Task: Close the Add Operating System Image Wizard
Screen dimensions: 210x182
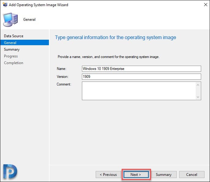Action: (206, 5)
